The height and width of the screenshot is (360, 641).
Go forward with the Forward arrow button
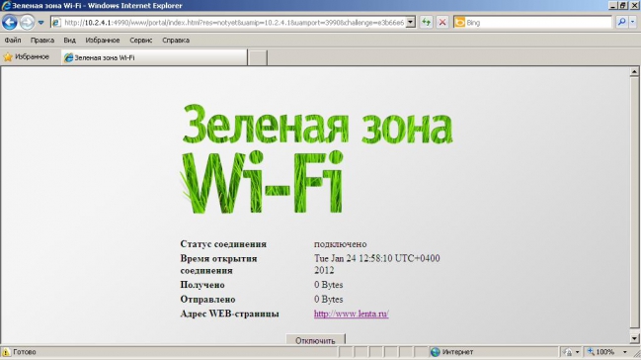click(x=27, y=22)
